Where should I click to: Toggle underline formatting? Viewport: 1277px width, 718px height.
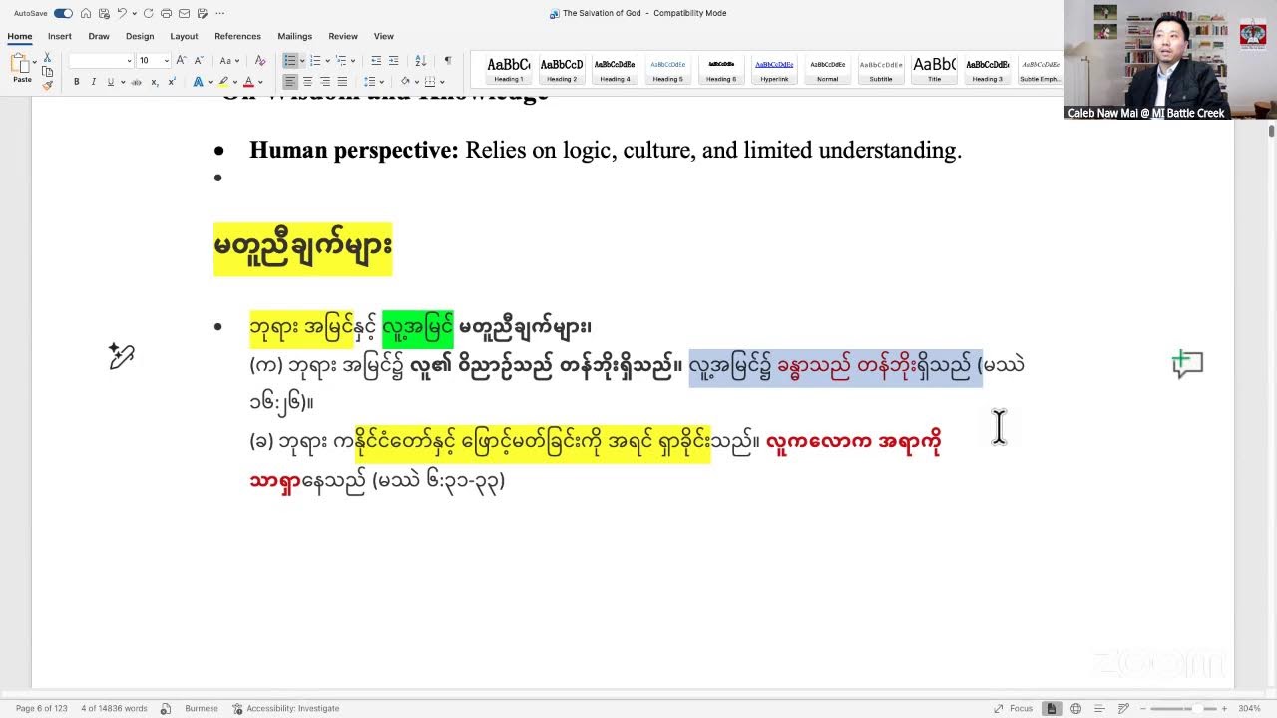click(x=110, y=82)
